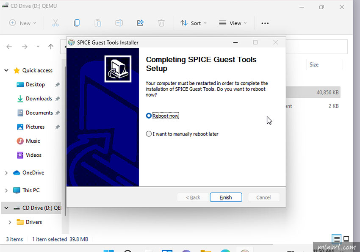Select OneDrive in the navigation pane
Viewport: 360px width, 252px height.
coord(33,173)
